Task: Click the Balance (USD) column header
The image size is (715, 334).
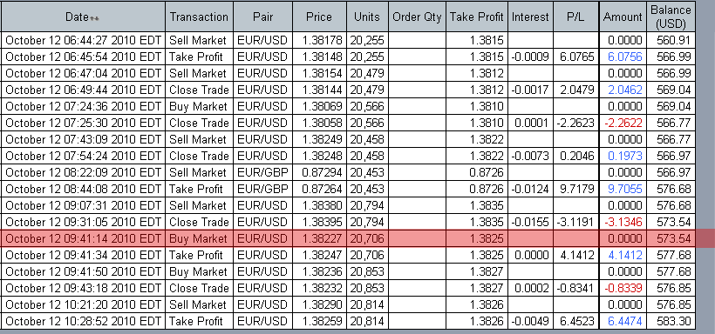Action: coord(671,17)
